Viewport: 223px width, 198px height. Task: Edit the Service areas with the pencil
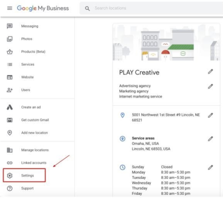coord(210,139)
